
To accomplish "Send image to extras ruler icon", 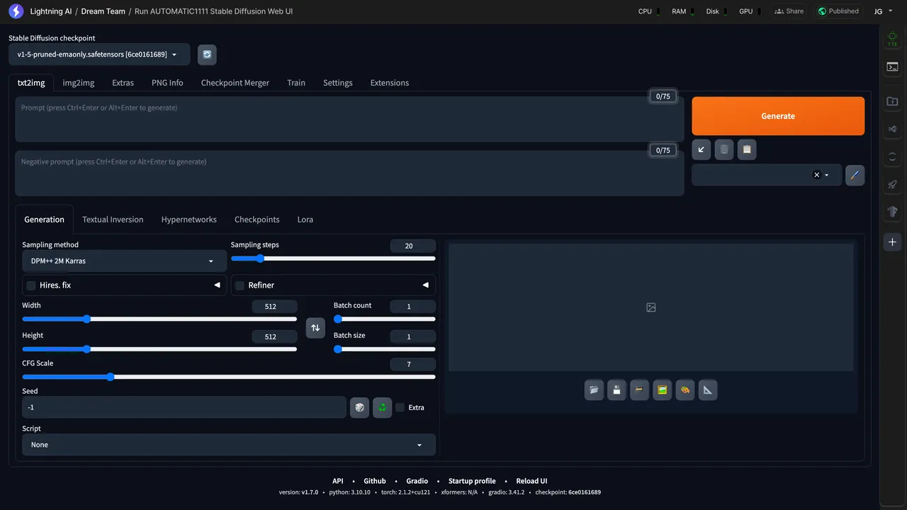I will pos(707,390).
